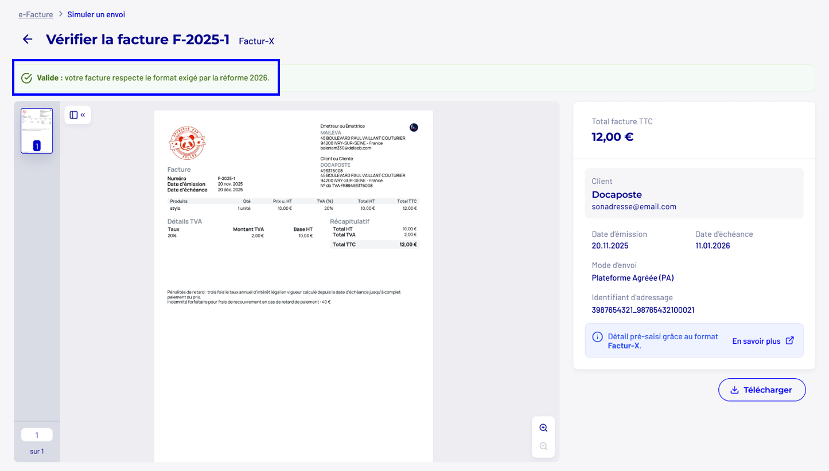Viewport: 829px width, 471px height.
Task: Click the Valide format confirmation message
Action: [x=153, y=78]
